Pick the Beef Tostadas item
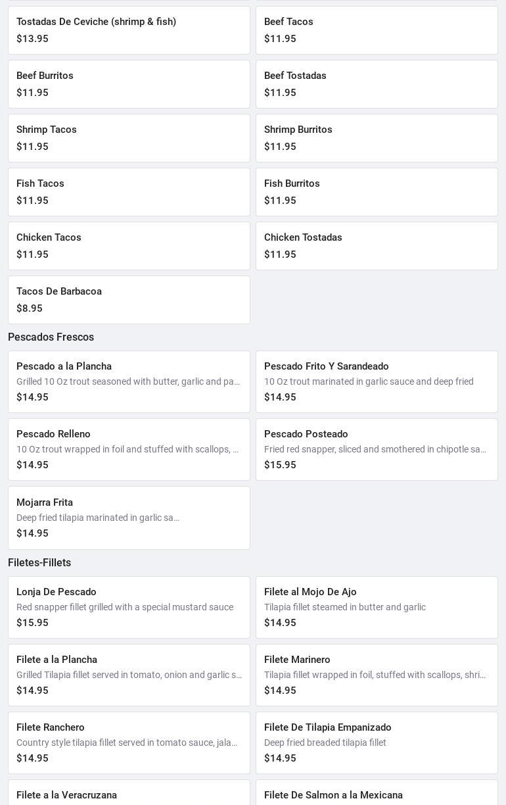506x805 pixels. point(377,84)
